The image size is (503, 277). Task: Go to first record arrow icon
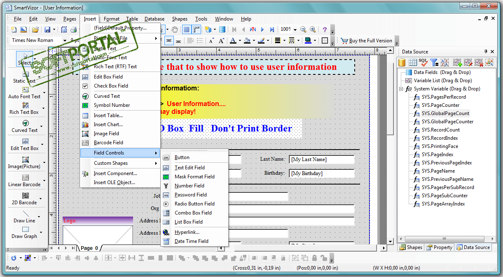pyautogui.click(x=234, y=29)
